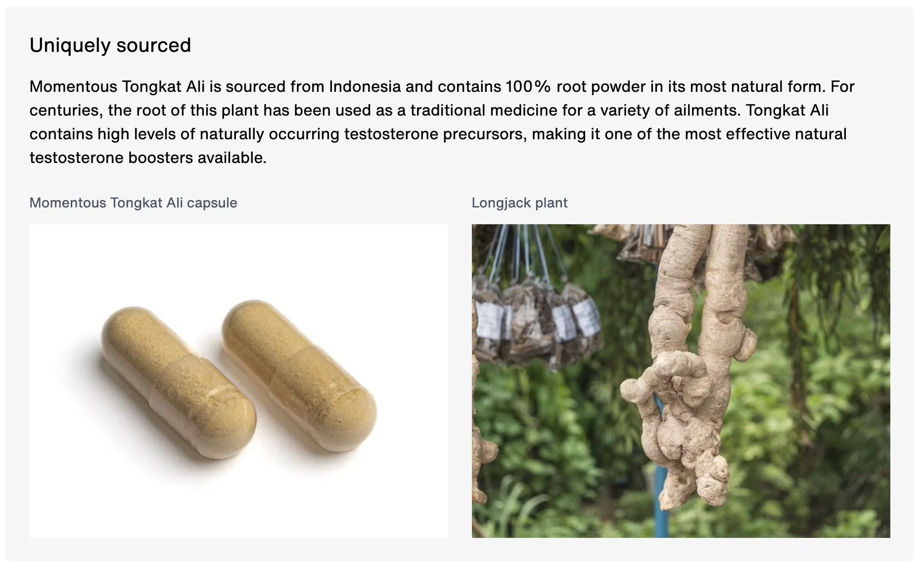Click the word 'Indonesia' in the paragraph

(365, 87)
